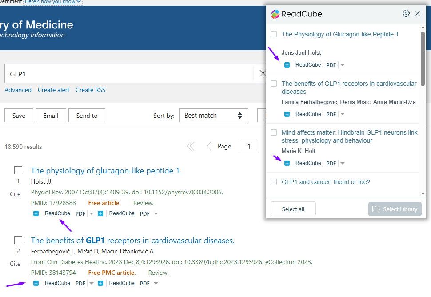Clear the GLP1 search field with X

pyautogui.click(x=263, y=73)
